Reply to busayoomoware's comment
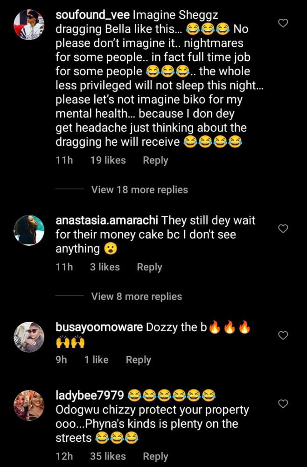The image size is (307, 467). tap(139, 360)
